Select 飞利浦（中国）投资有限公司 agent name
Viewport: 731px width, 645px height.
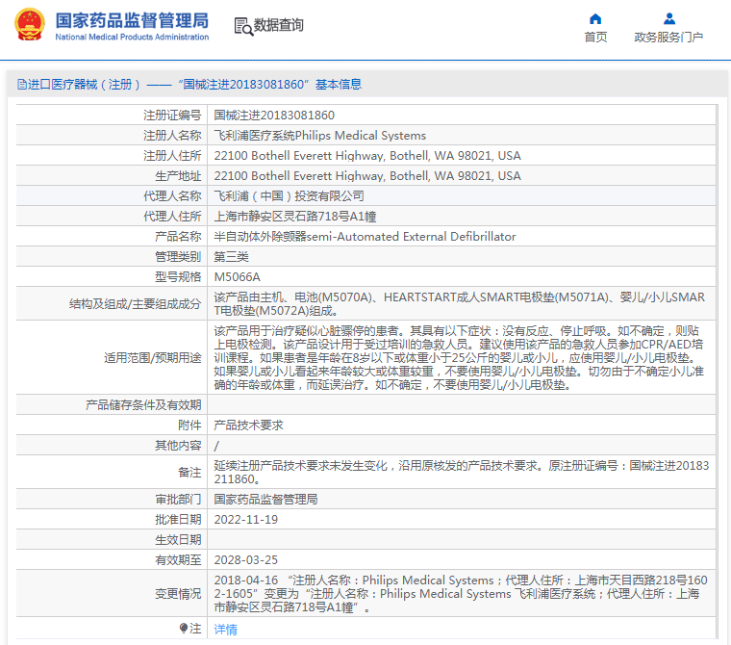pyautogui.click(x=289, y=196)
